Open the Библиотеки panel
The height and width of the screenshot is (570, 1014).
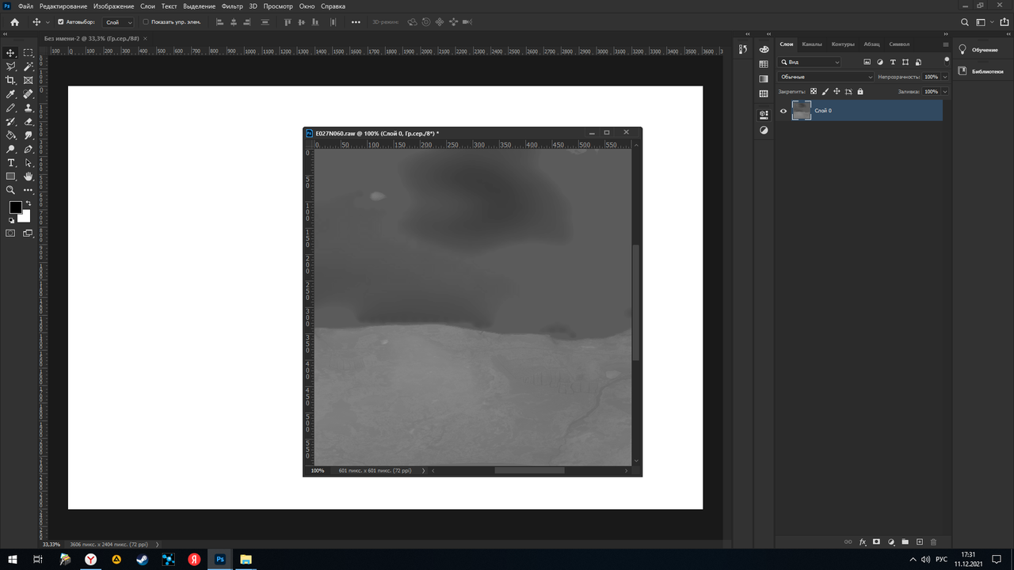click(x=981, y=71)
